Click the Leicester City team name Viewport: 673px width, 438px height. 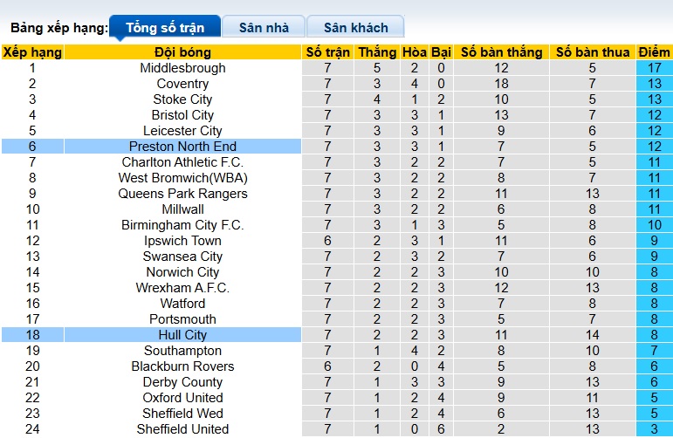182,131
